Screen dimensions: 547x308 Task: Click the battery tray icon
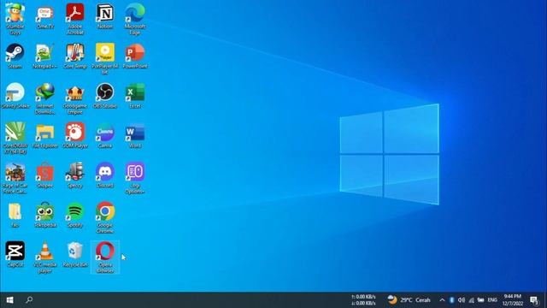click(480, 300)
